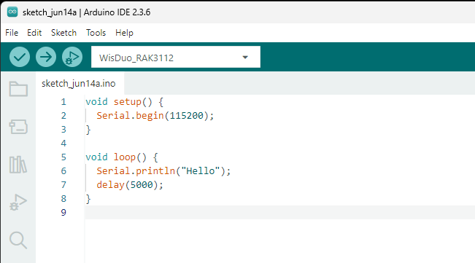This screenshot has width=475, height=263.
Task: Click the Arduino IDE logo in title bar
Action: pos(12,12)
